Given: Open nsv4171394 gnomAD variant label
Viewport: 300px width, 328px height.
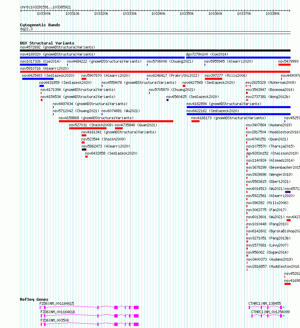Looking at the screenshot, I should click(x=78, y=90).
